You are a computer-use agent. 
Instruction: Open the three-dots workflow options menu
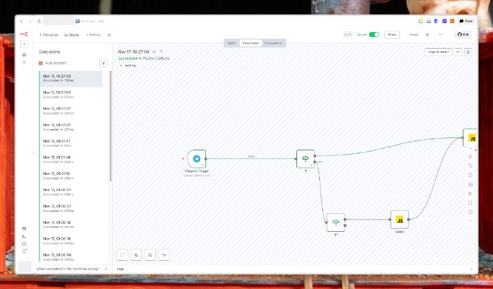tap(440, 35)
